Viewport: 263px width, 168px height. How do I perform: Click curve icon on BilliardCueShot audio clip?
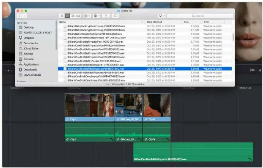coord(250,159)
